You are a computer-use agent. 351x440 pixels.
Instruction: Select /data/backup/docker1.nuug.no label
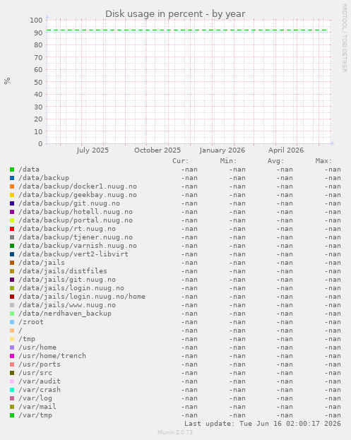[78, 186]
